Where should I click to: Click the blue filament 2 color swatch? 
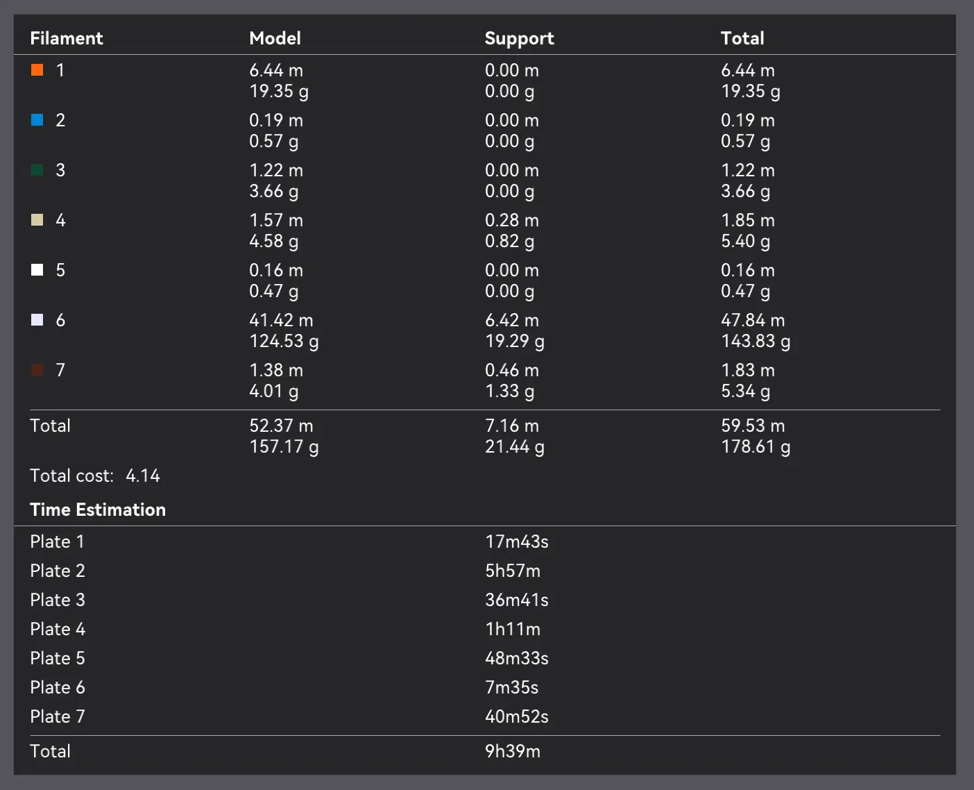[37, 120]
